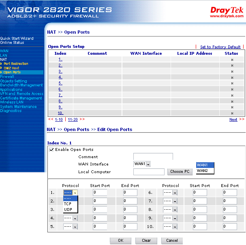The width and height of the screenshot is (246, 245).
Task: Open Diagnostics in sidebar
Action: click(11, 111)
